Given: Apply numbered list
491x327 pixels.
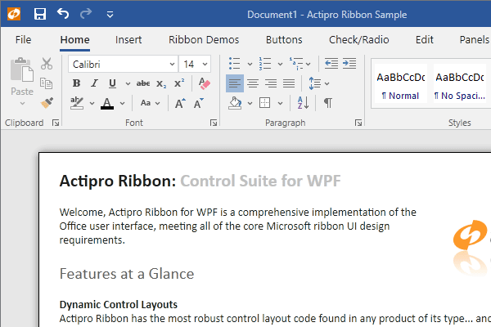Looking at the screenshot, I should coord(265,64).
